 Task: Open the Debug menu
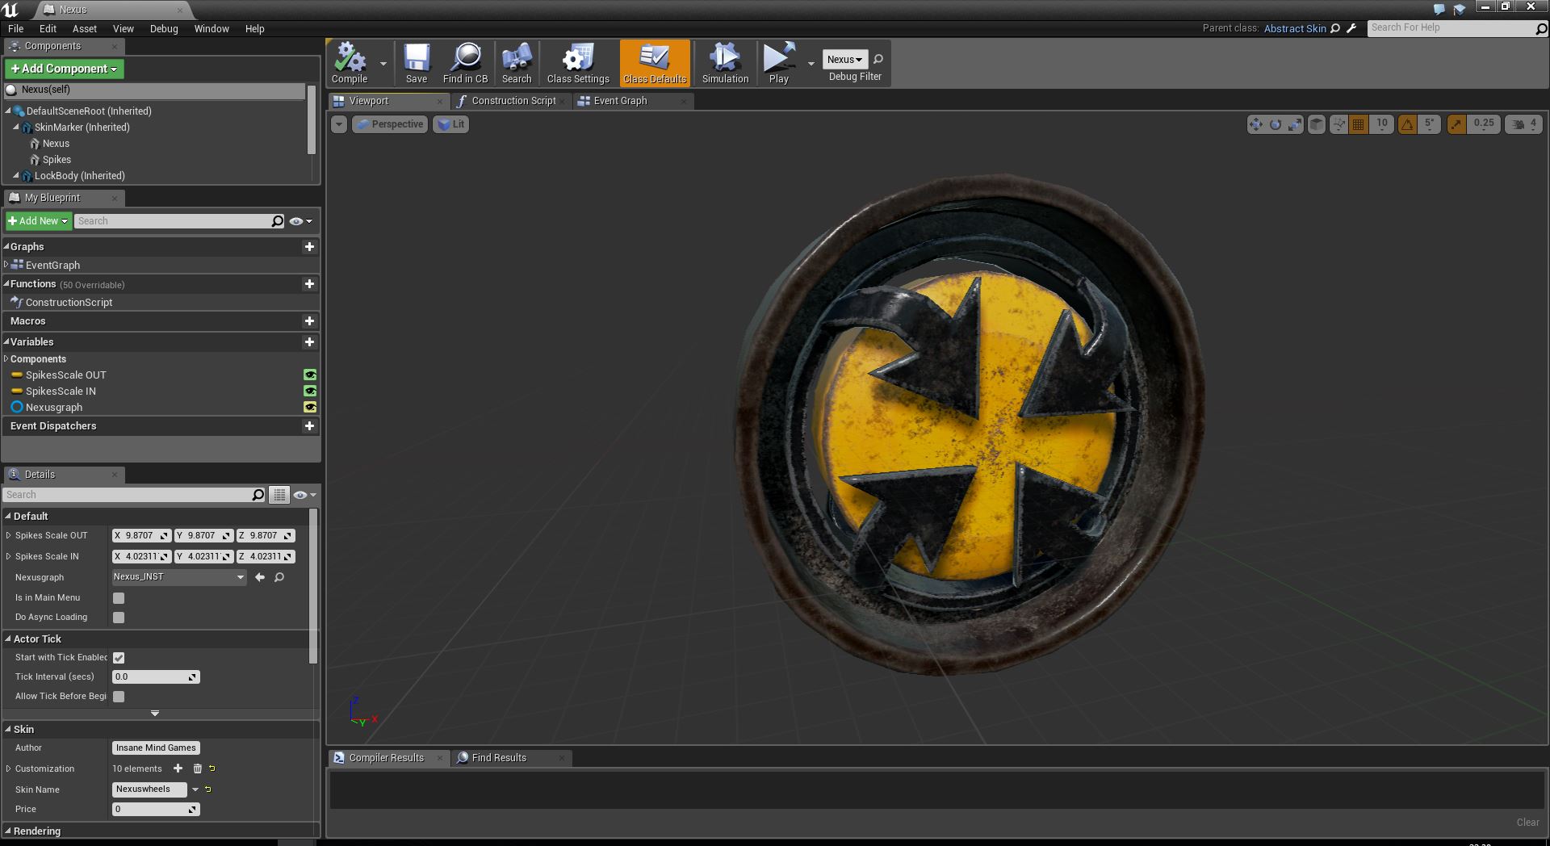163,28
